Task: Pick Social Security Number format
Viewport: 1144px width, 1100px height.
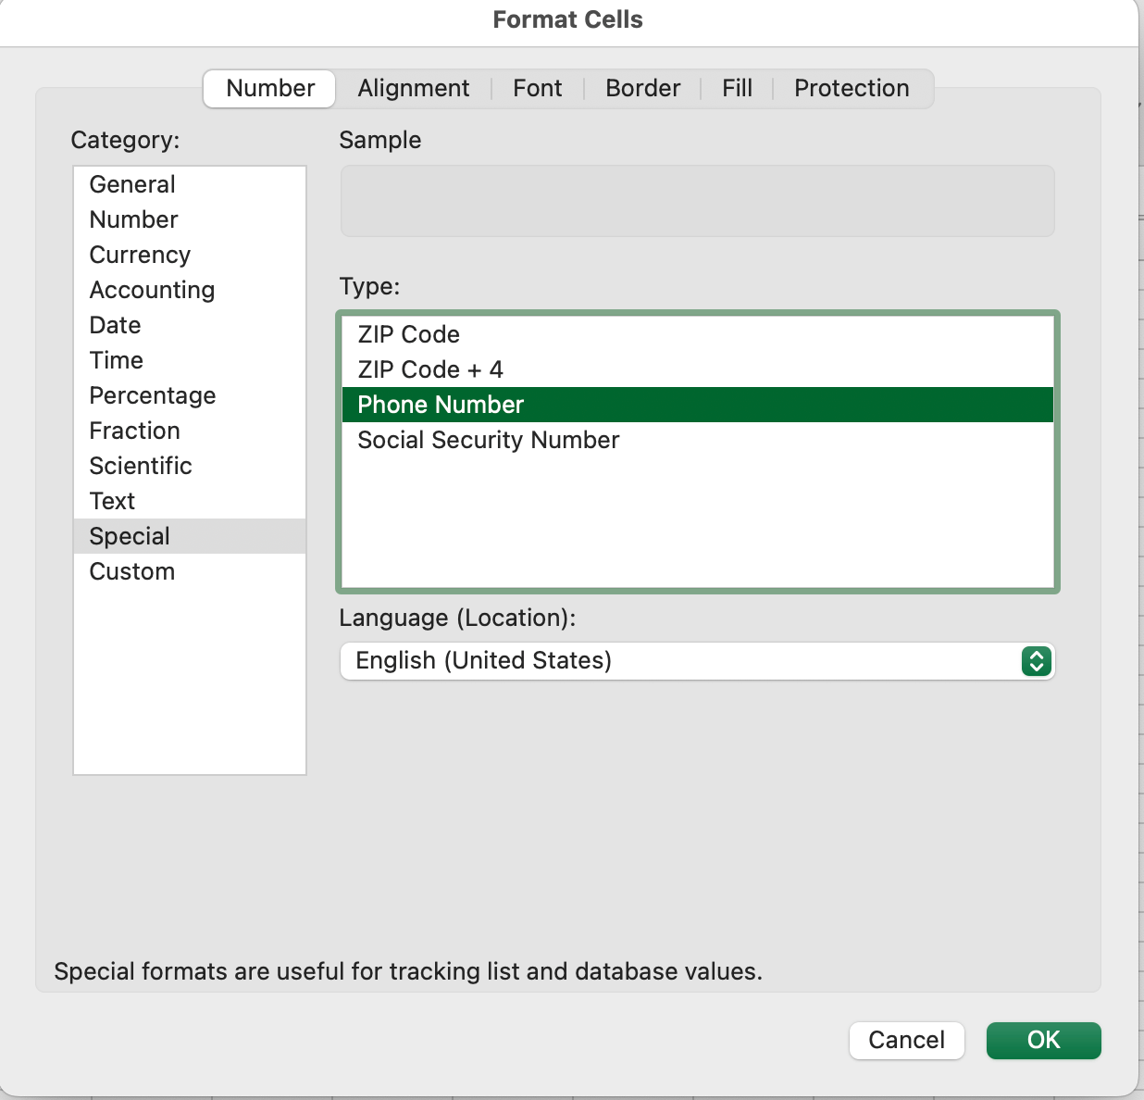Action: [x=489, y=440]
